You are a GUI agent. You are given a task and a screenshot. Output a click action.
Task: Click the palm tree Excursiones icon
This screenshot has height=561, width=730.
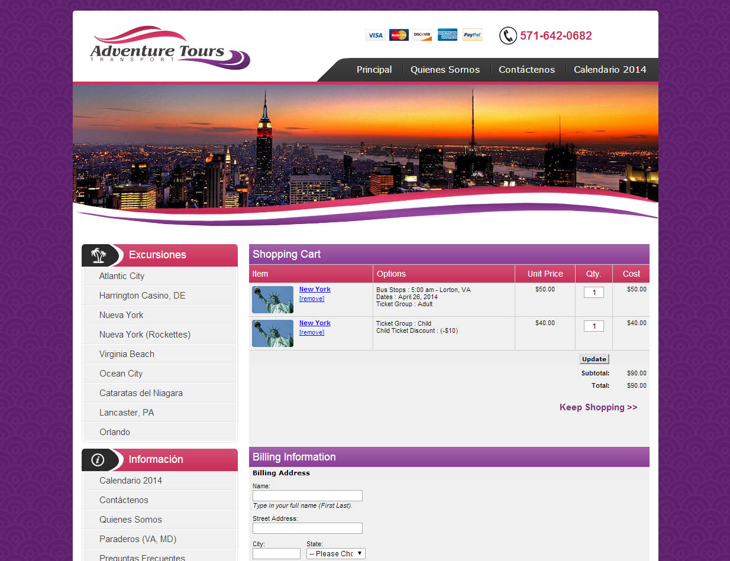pyautogui.click(x=98, y=255)
